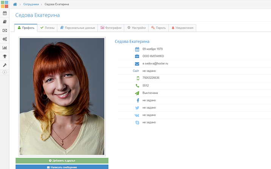Open the Настройки tab
The image size is (271, 169).
136,28
